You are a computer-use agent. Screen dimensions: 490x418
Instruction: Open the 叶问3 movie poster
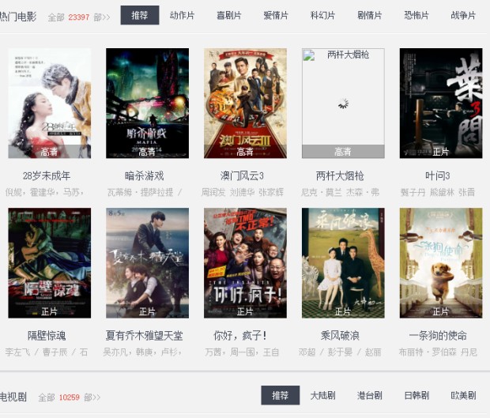tap(441, 103)
